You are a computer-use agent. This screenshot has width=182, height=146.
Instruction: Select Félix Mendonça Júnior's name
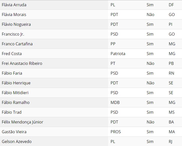point(23,122)
